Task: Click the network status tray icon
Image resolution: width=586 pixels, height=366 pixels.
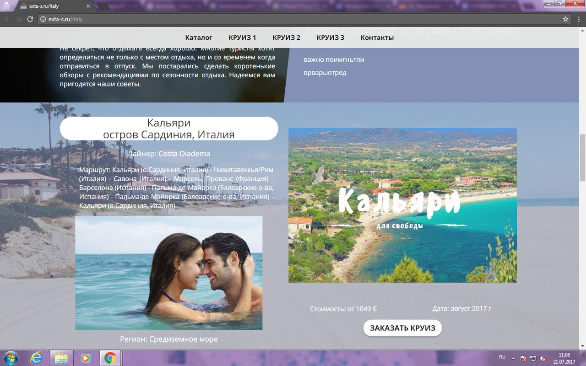Action: [x=533, y=358]
